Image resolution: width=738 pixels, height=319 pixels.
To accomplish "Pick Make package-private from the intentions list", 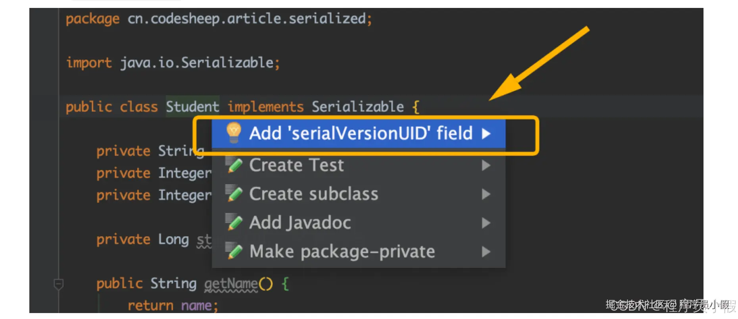I will click(x=342, y=252).
